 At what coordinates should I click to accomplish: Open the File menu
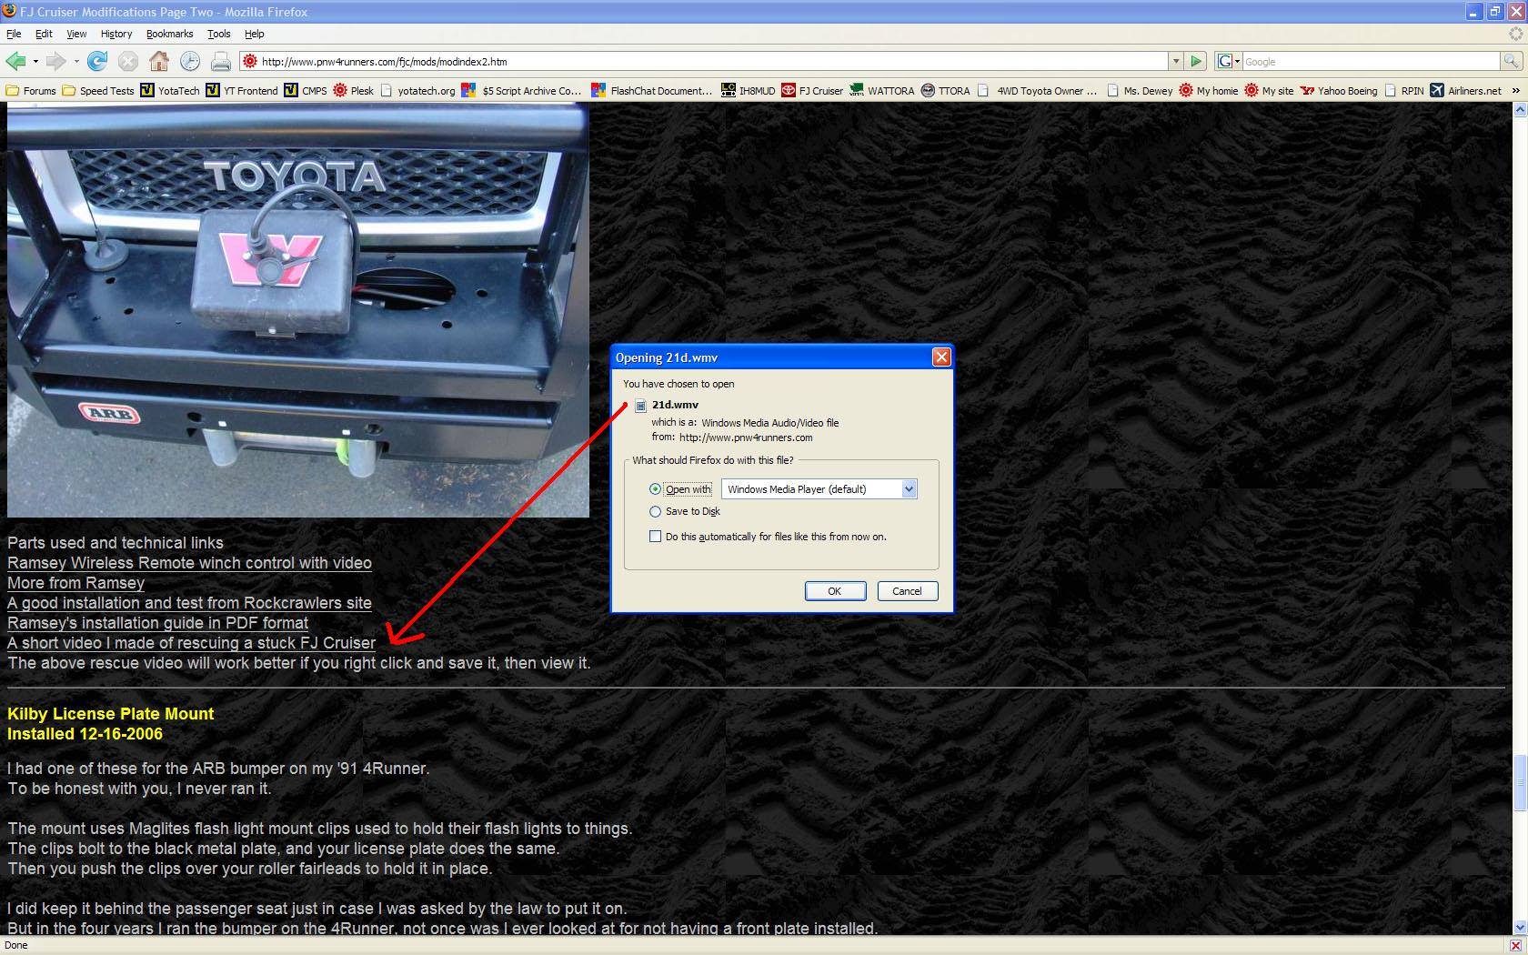click(x=14, y=34)
